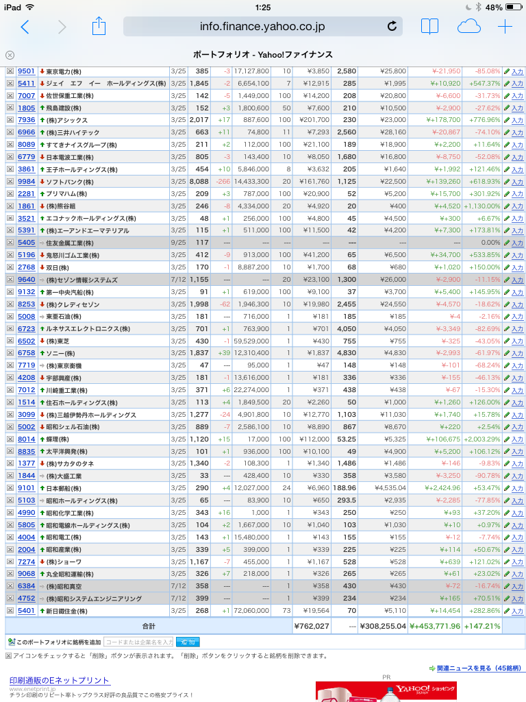Open 印刷通販のEネットプリント ad link
The image size is (526, 702).
[60, 681]
